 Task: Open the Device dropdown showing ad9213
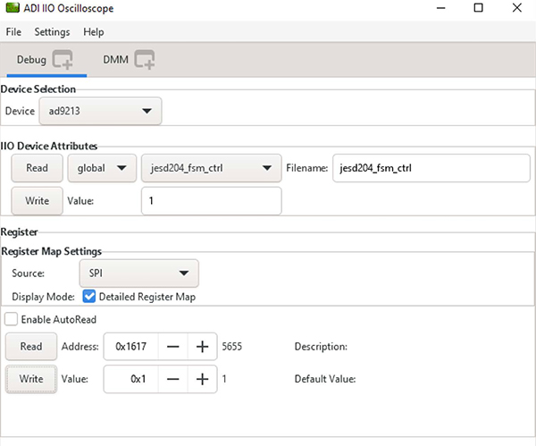101,112
